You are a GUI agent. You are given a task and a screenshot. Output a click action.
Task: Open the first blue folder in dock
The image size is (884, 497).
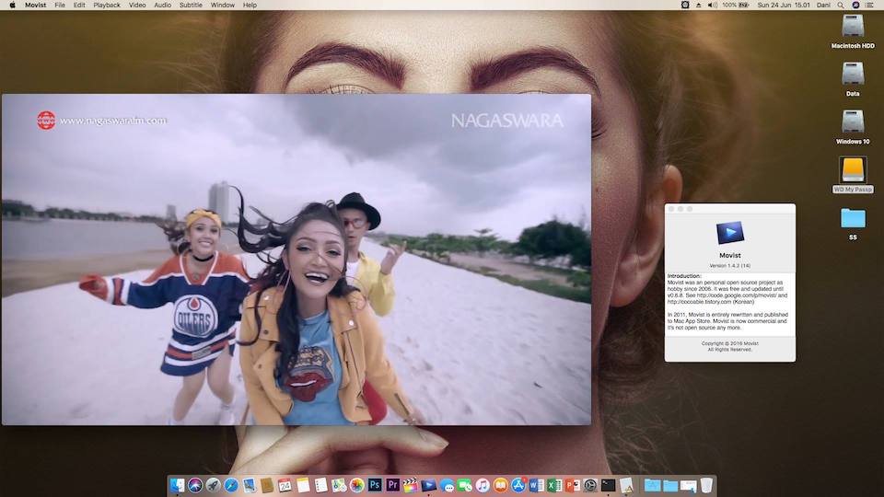(652, 485)
